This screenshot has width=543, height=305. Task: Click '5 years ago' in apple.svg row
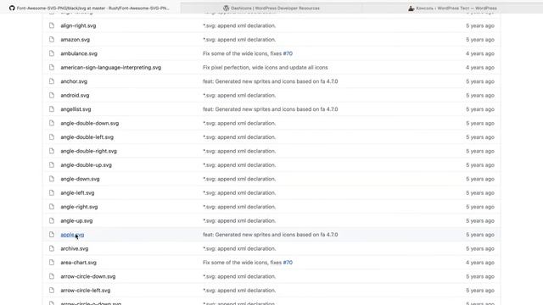pos(480,235)
